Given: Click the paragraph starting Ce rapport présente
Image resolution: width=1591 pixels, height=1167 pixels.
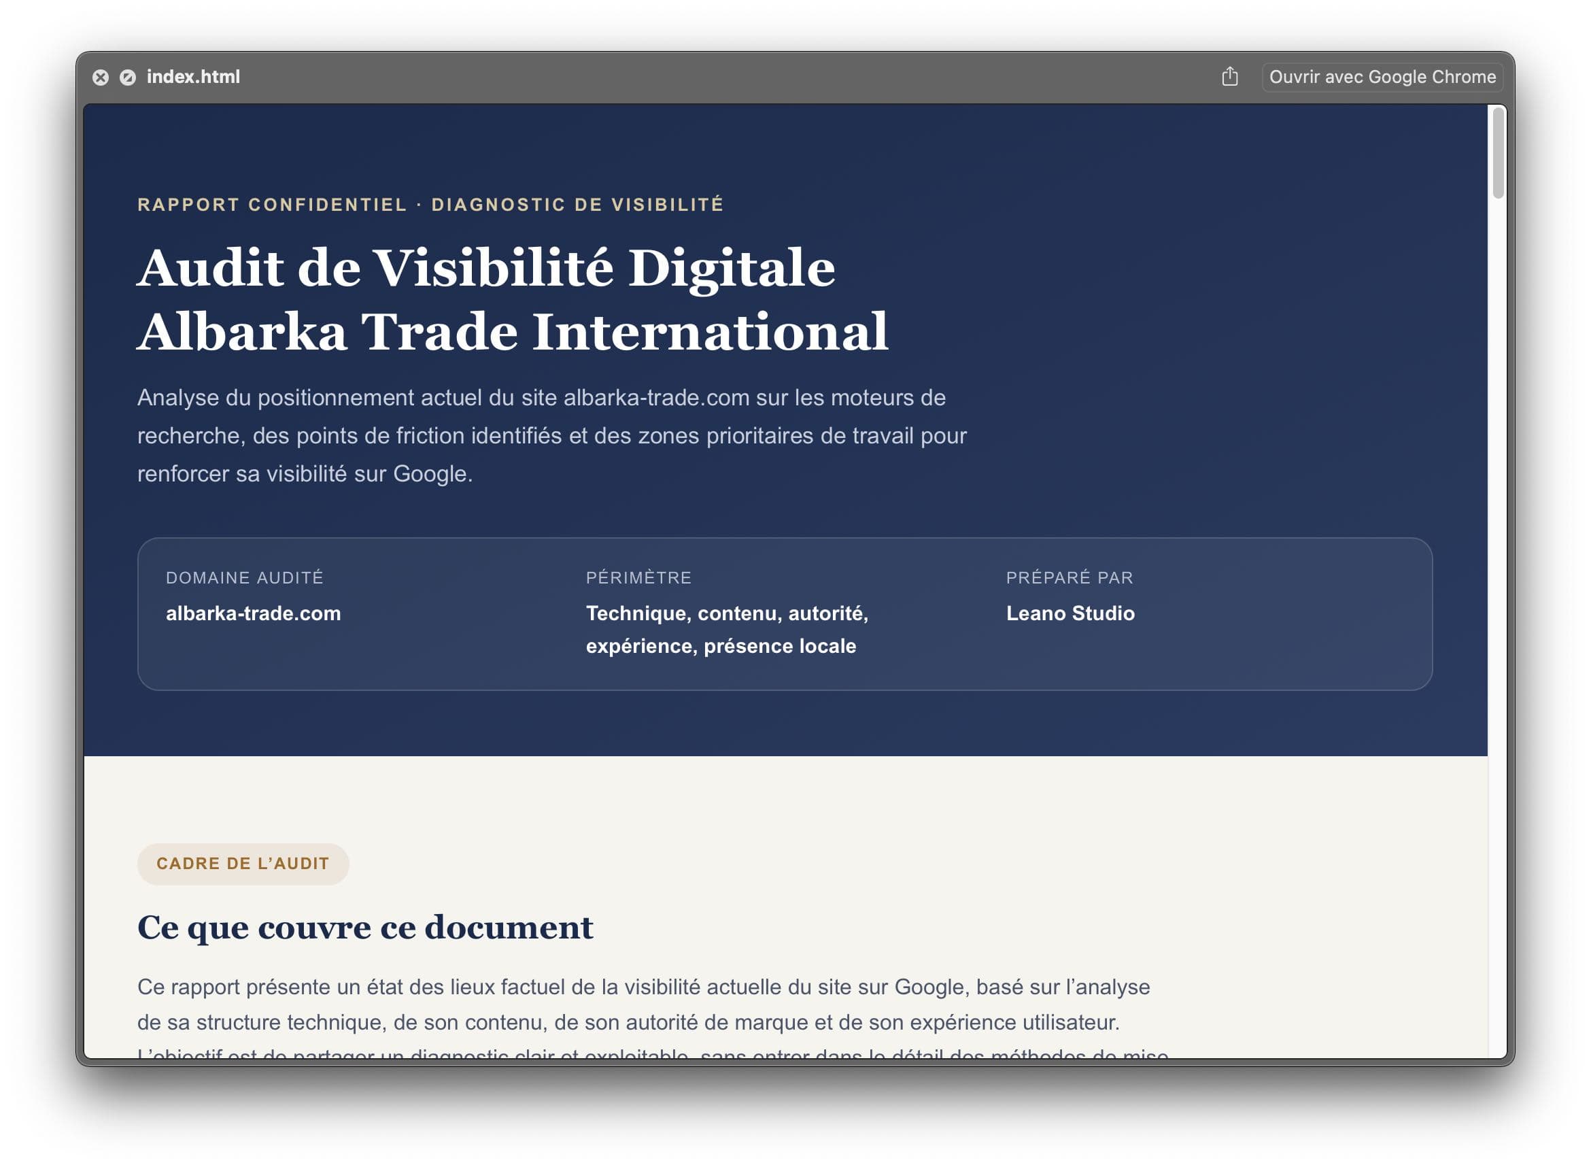Looking at the screenshot, I should (x=653, y=1017).
